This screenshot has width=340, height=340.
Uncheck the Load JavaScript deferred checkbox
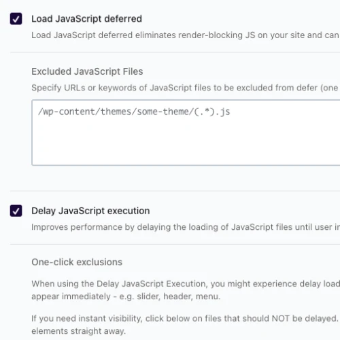coord(16,18)
